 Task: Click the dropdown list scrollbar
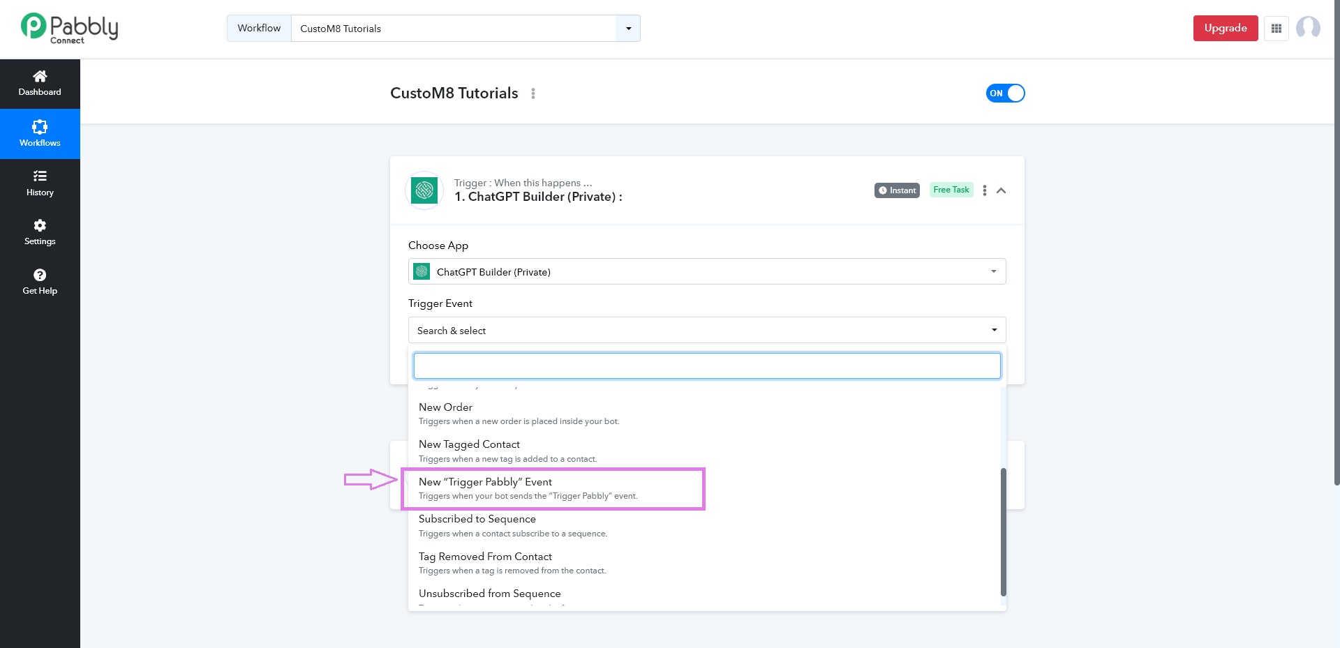tap(1004, 532)
